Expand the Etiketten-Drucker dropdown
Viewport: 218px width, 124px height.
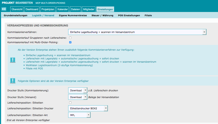pos(88,108)
